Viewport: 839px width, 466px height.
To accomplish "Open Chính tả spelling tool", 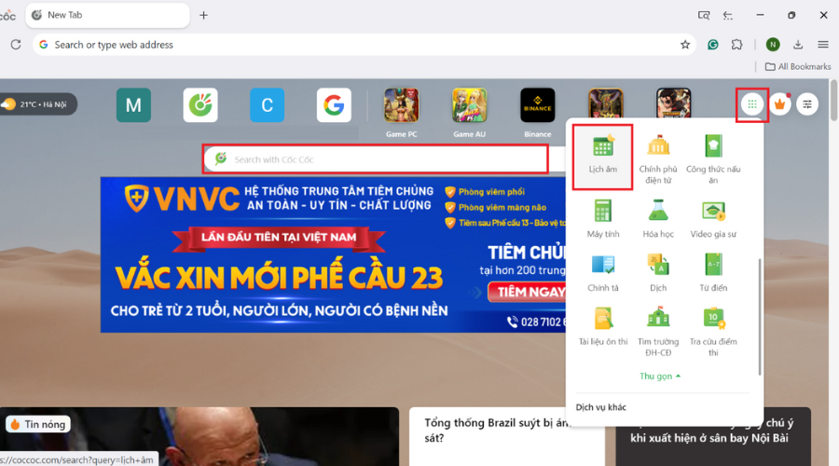I will pyautogui.click(x=602, y=272).
